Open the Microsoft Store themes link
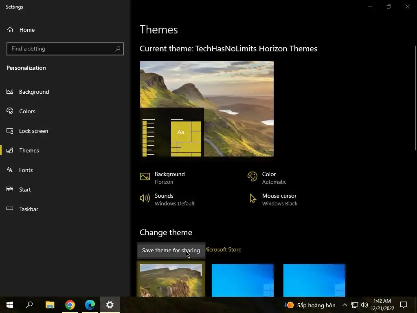 tap(223, 250)
